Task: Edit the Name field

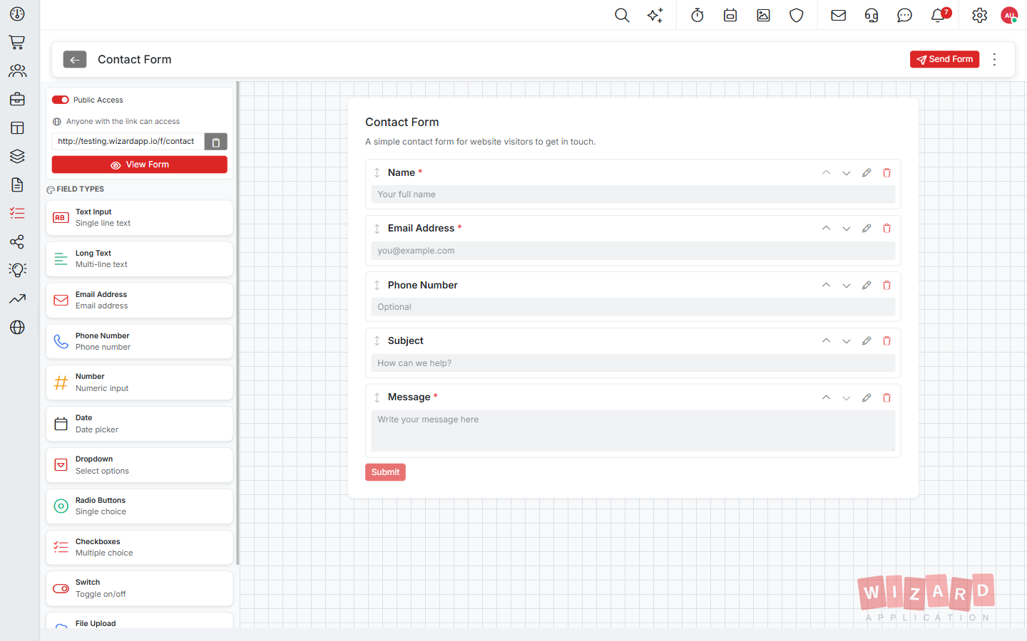Action: [867, 172]
